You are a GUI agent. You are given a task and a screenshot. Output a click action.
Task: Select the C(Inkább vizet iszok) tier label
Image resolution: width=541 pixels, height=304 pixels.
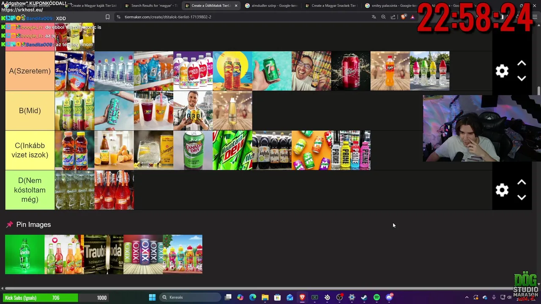tap(30, 150)
